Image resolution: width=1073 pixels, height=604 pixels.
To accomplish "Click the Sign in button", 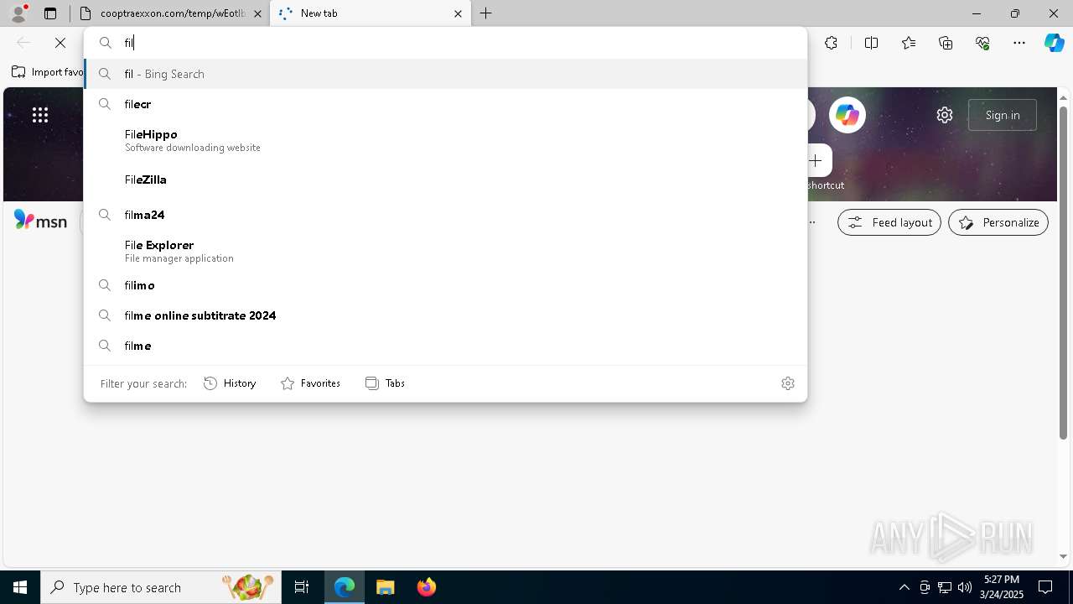I will pos(1003,115).
